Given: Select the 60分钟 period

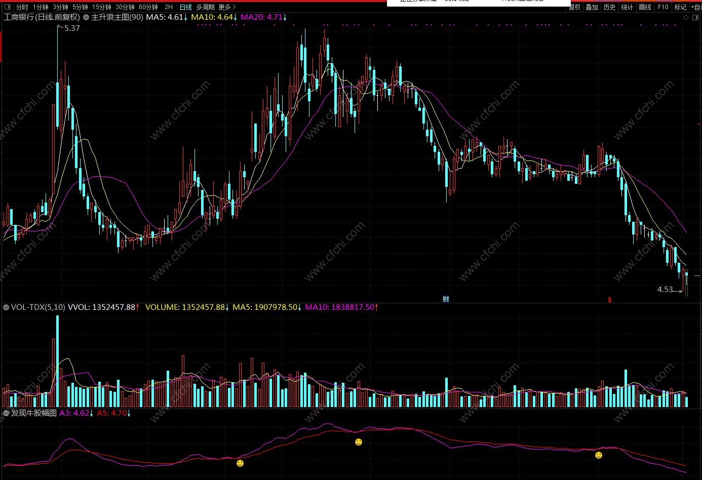Looking at the screenshot, I should (x=148, y=7).
